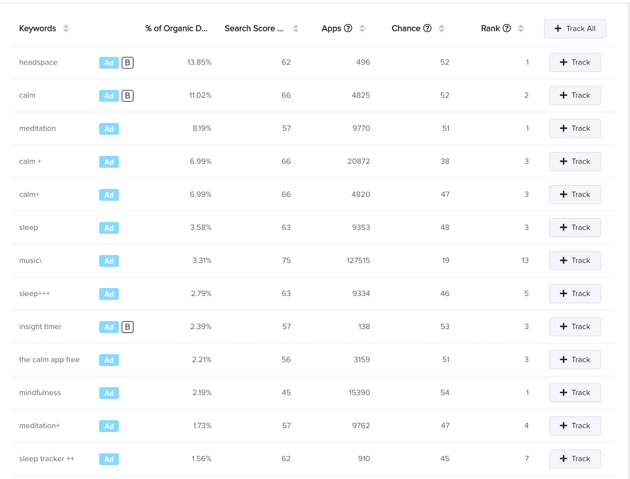Click Ad badge for calm+ keyword
The height and width of the screenshot is (479, 630).
click(109, 195)
